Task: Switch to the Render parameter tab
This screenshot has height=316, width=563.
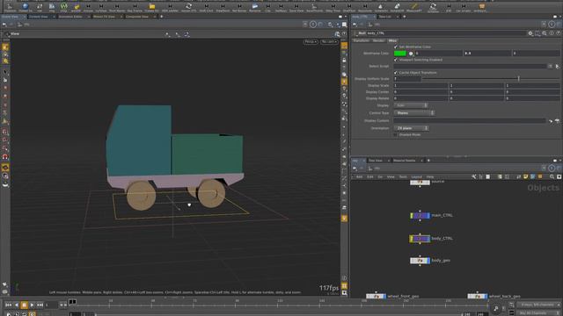Action: point(378,40)
